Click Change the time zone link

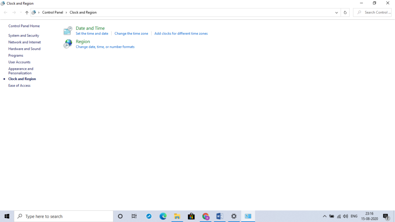click(131, 34)
